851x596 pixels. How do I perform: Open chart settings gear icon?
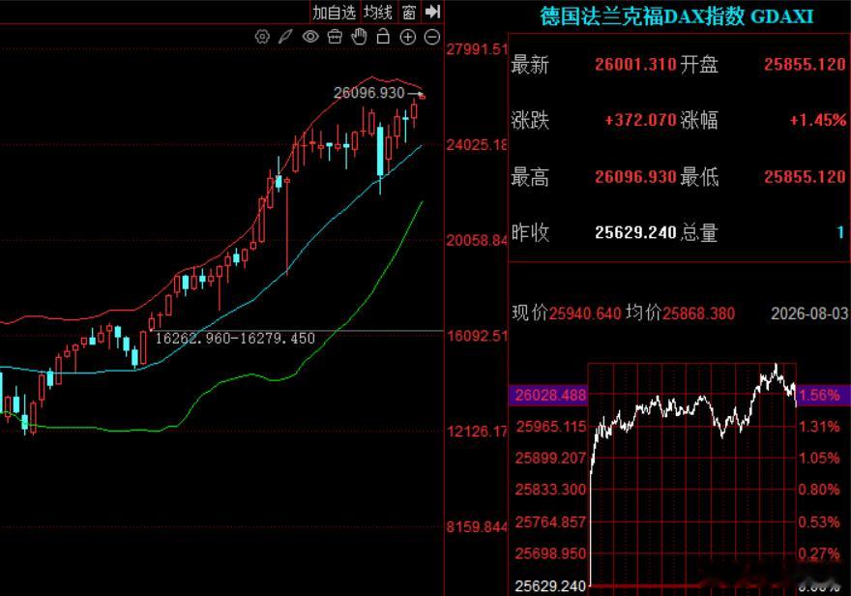point(262,37)
